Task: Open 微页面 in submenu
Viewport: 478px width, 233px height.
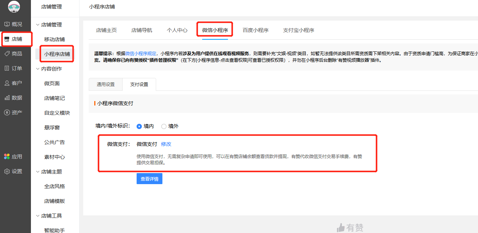Action: (52, 83)
